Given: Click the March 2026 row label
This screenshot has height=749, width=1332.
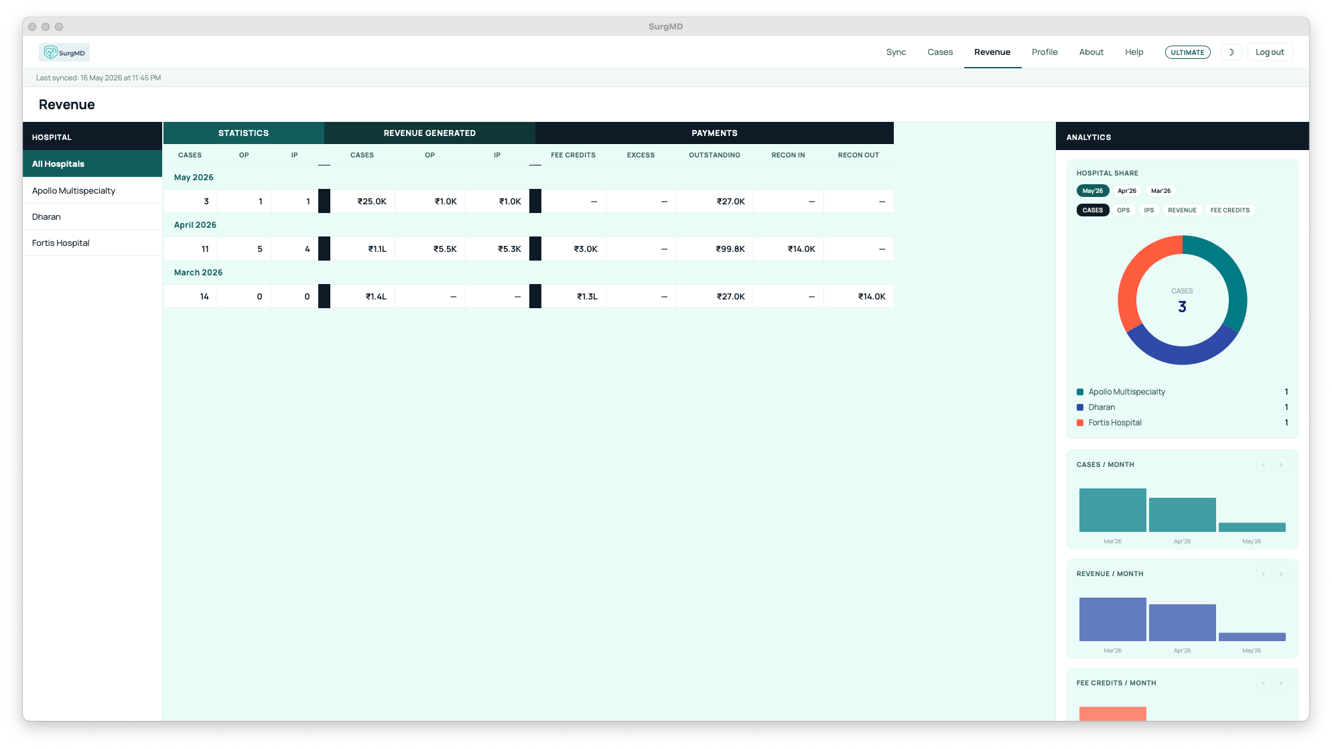Looking at the screenshot, I should pyautogui.click(x=198, y=273).
